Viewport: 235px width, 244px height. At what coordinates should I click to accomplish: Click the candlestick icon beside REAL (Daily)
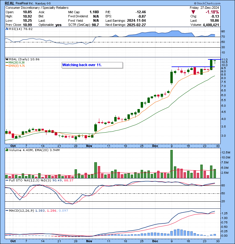pos(7,59)
